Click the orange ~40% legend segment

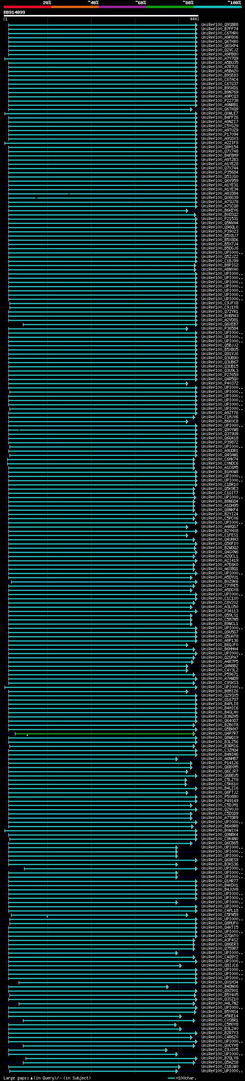[75, 7]
